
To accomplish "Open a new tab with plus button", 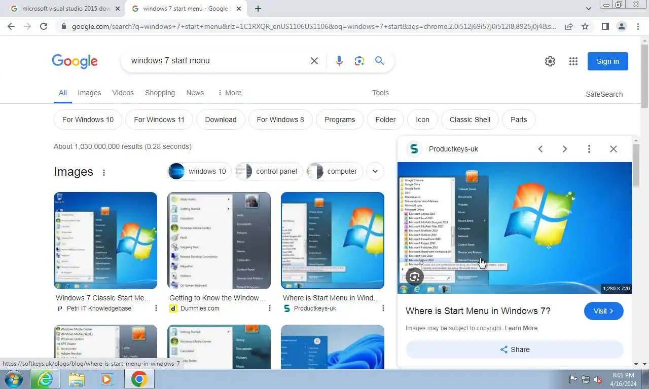I will click(258, 9).
